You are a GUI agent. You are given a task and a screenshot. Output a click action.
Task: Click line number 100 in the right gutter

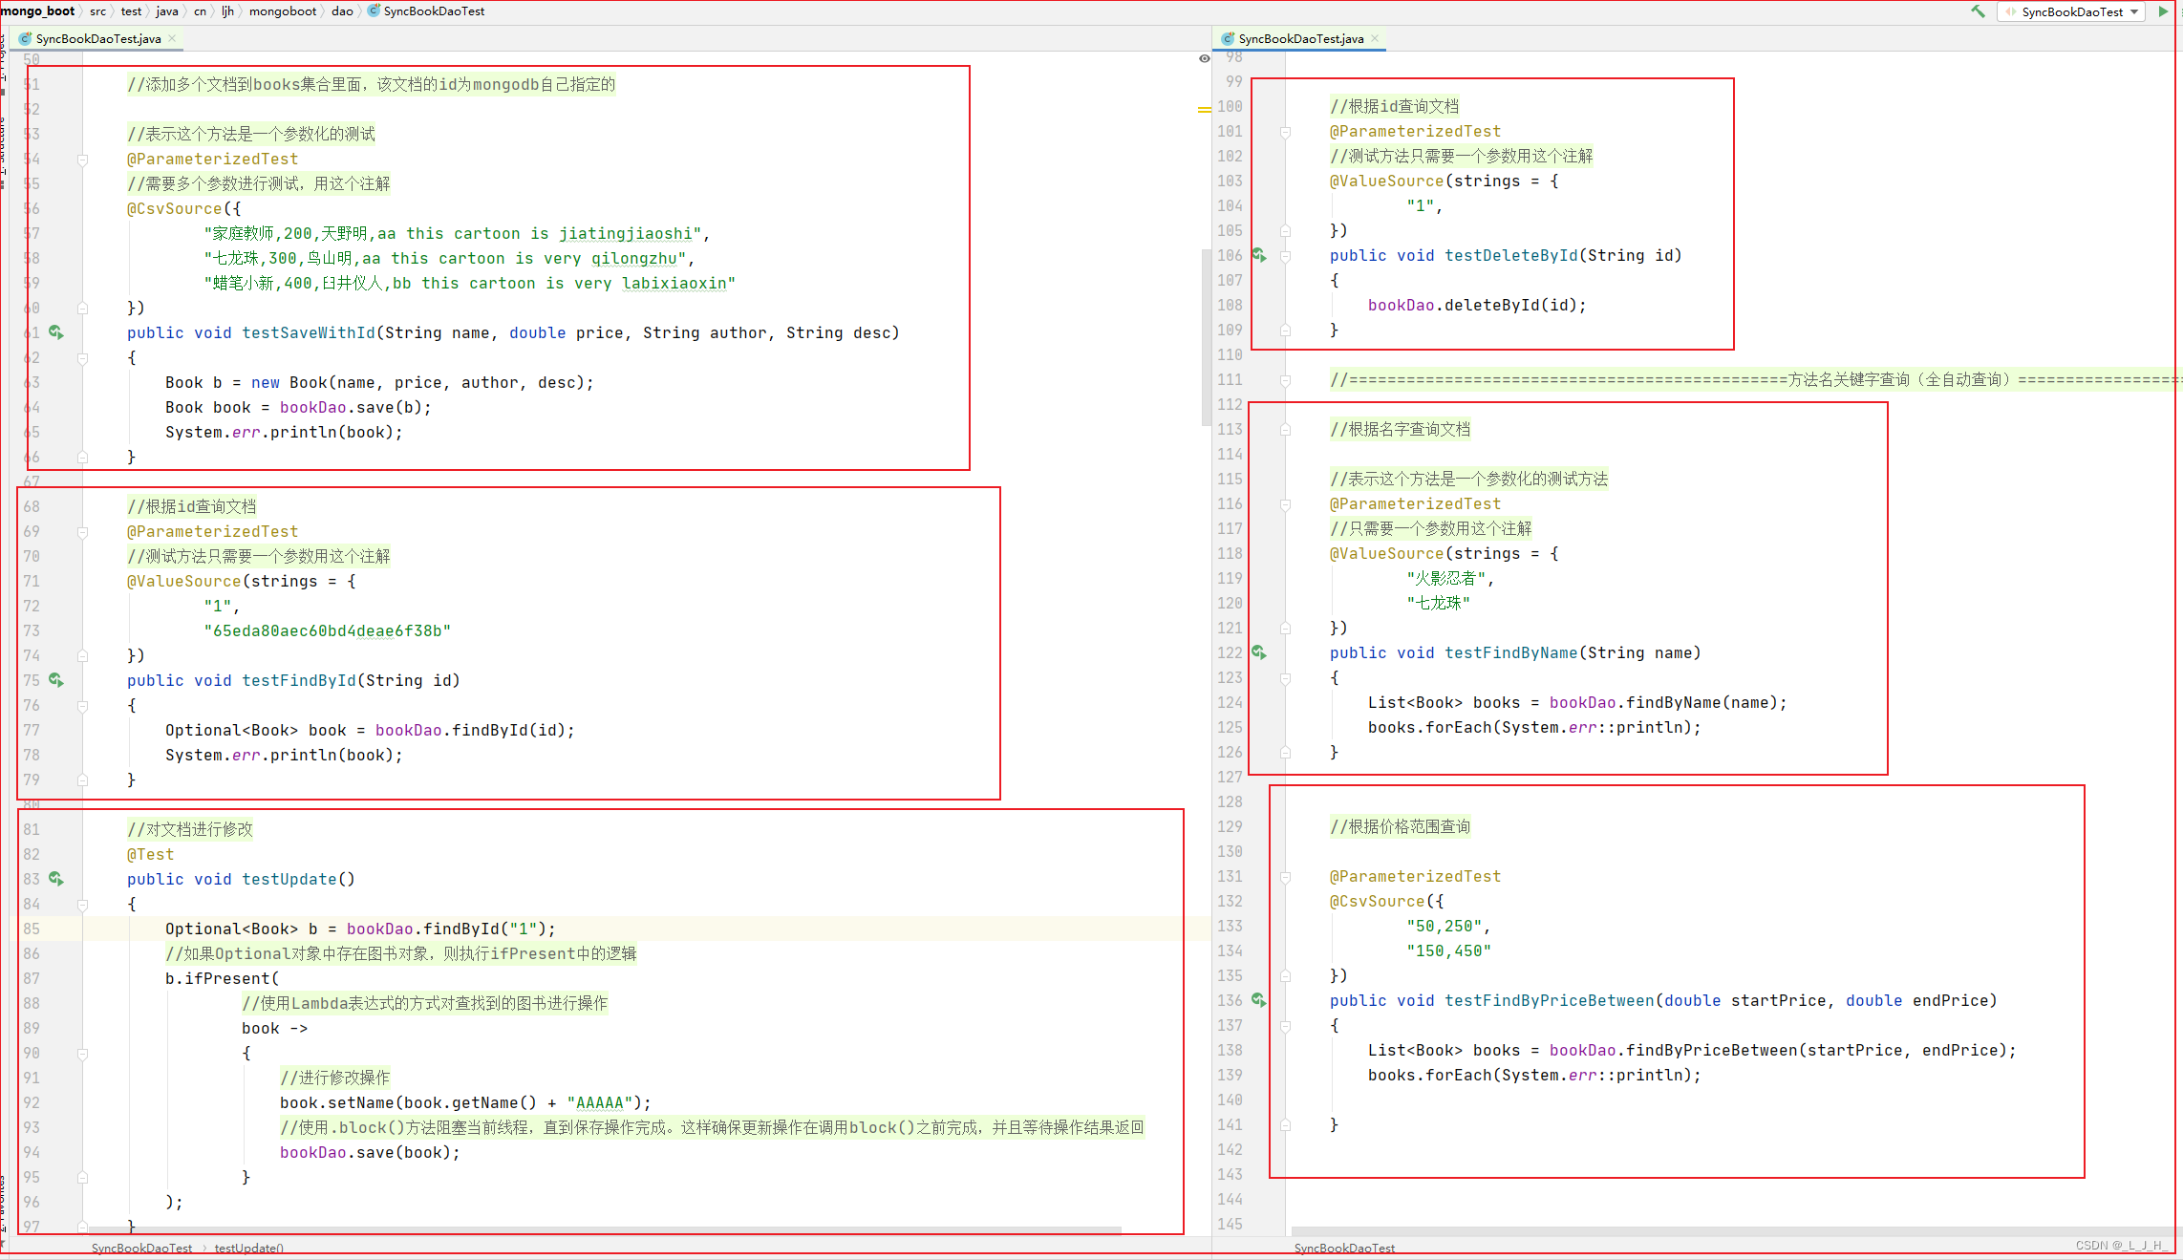1230,106
